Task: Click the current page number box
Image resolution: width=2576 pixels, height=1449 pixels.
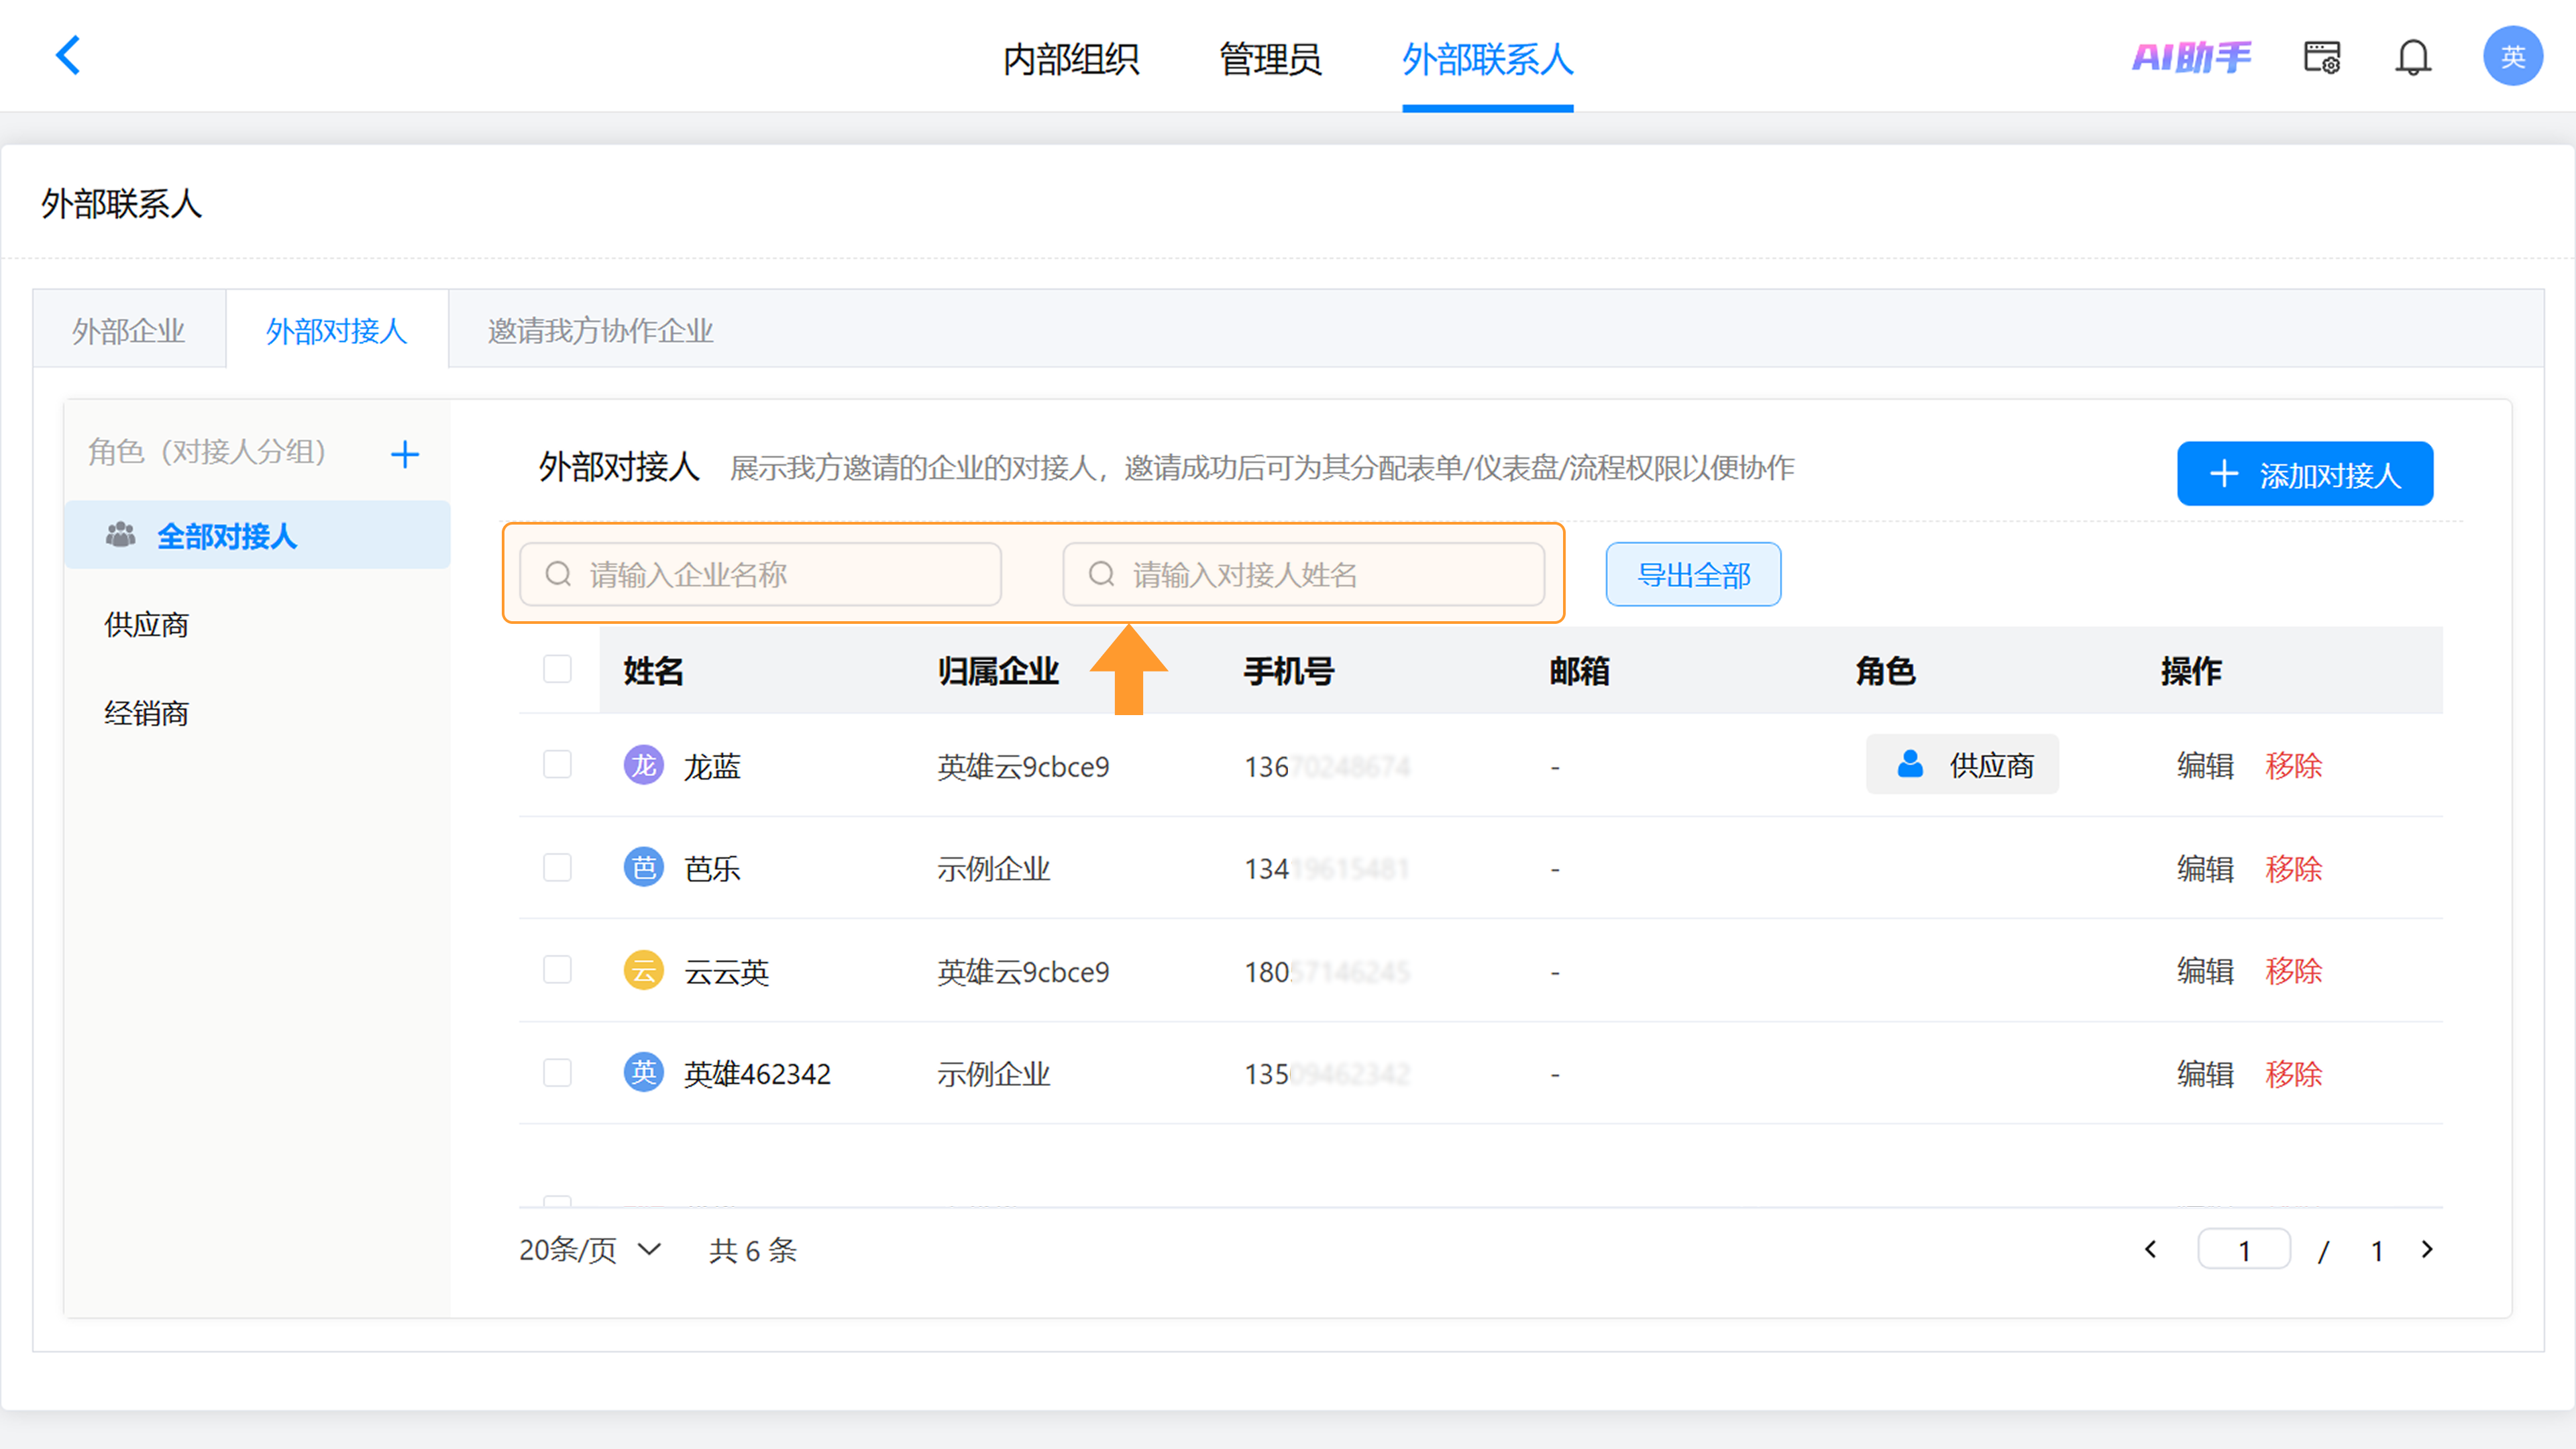Action: tap(2244, 1250)
